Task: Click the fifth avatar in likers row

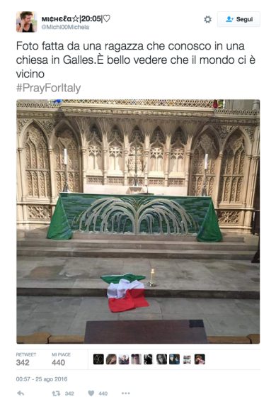Action: coord(149,359)
